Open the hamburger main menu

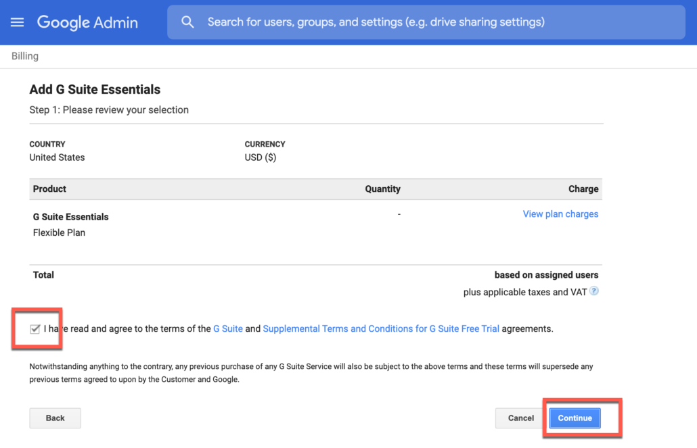[18, 22]
